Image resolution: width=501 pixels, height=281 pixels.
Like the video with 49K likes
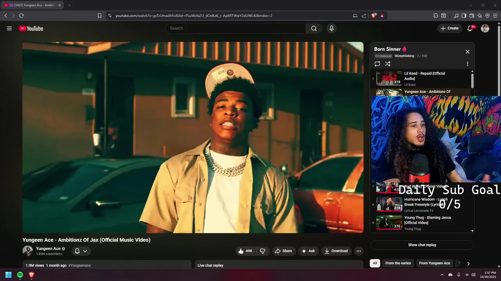pos(245,251)
